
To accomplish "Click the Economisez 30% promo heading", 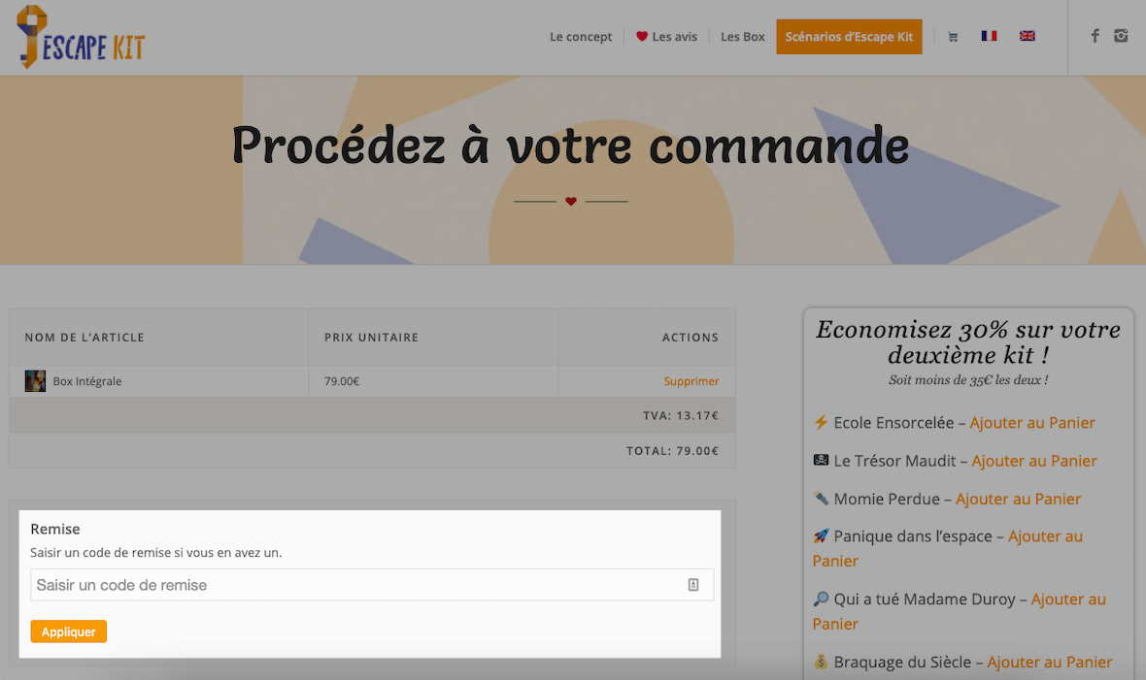I will 967,341.
